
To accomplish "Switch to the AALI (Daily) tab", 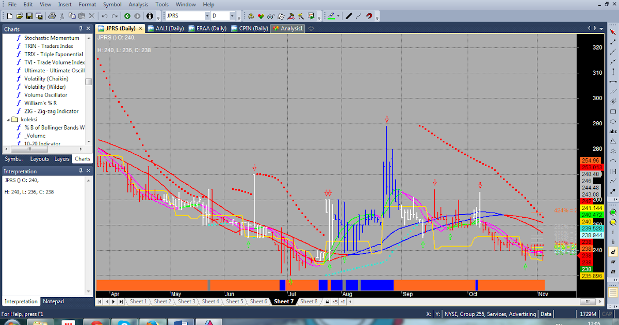I will pos(166,28).
